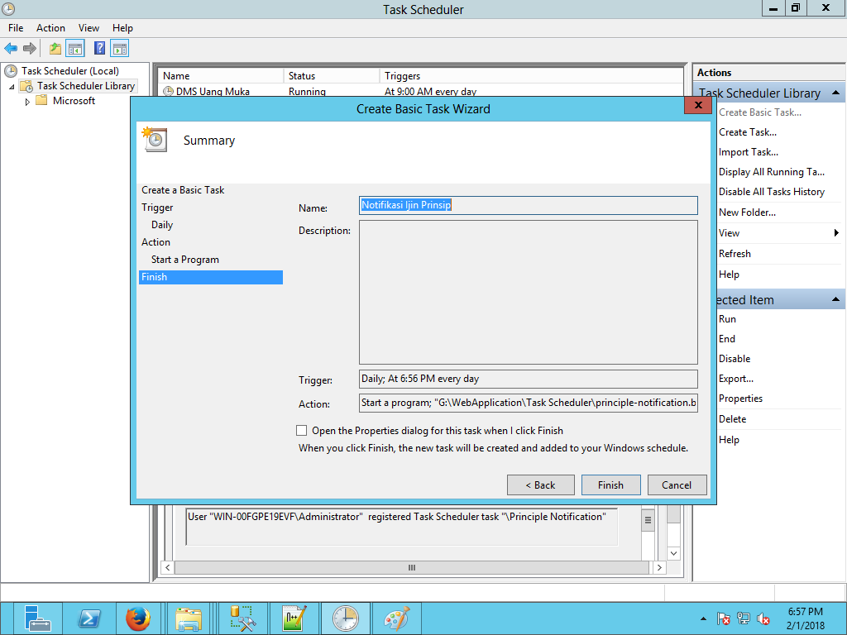This screenshot has width=847, height=635.
Task: Click the Up One Level folder icon
Action: [55, 49]
